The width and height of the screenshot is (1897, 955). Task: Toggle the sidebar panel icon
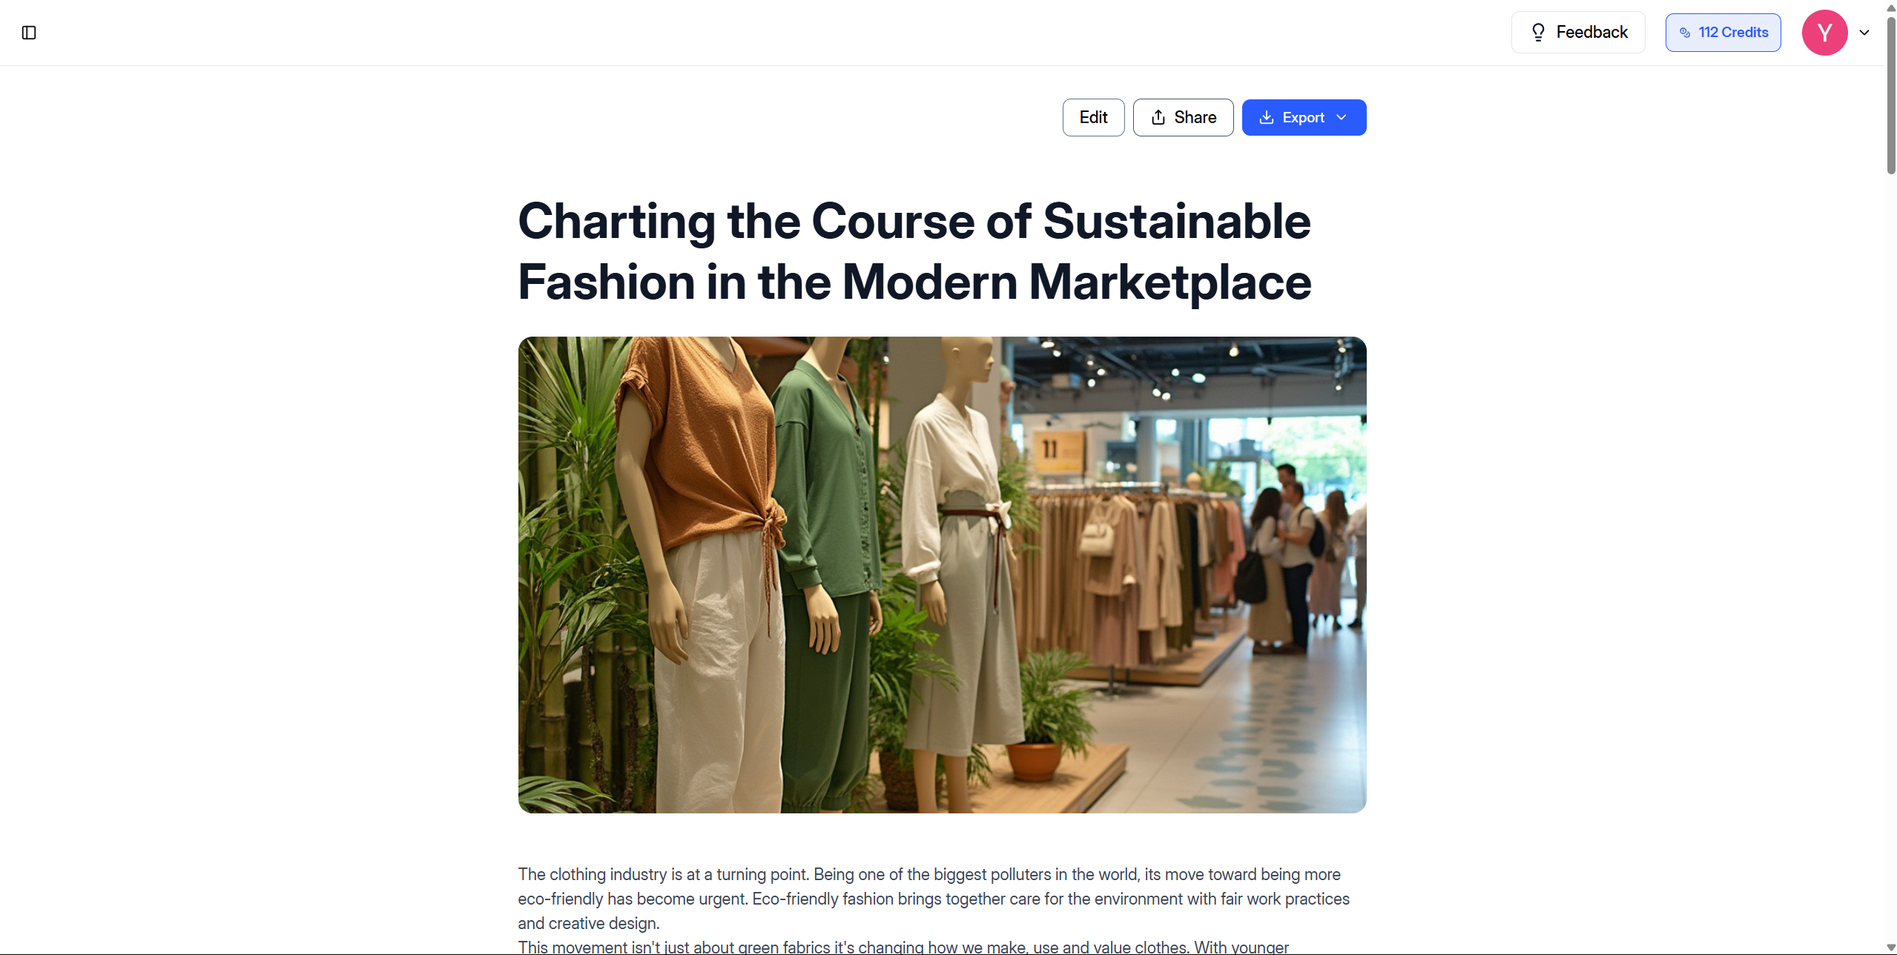tap(29, 33)
